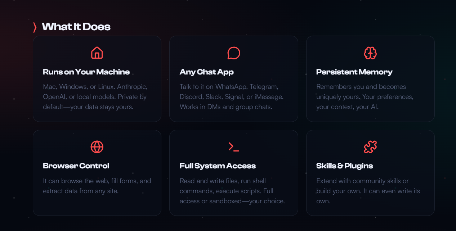Select the Runs on Your Machine title
The image size is (456, 231).
click(86, 72)
